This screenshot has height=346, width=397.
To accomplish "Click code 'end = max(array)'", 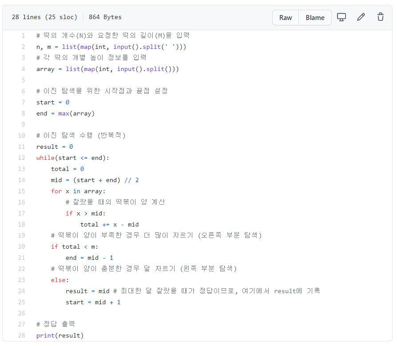I will coord(66,113).
